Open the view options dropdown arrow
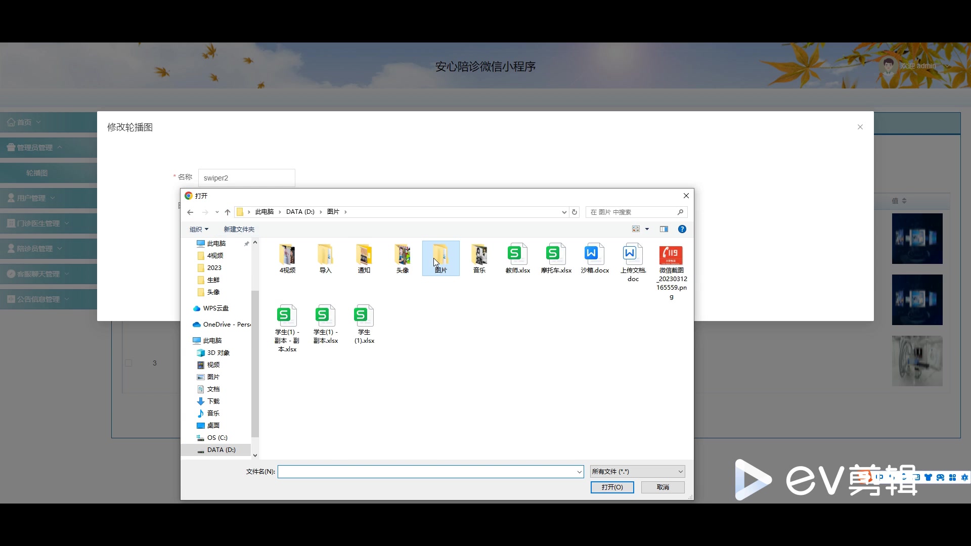Viewport: 971px width, 546px height. [647, 230]
